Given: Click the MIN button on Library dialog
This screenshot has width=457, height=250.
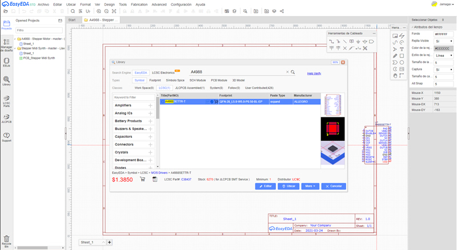Looking at the screenshot, I should [x=335, y=62].
